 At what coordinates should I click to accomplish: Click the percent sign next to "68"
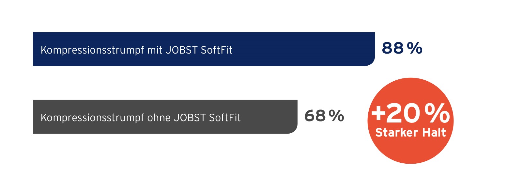click(336, 116)
